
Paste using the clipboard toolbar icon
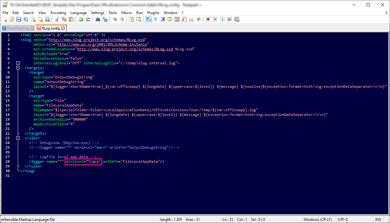pos(71,19)
